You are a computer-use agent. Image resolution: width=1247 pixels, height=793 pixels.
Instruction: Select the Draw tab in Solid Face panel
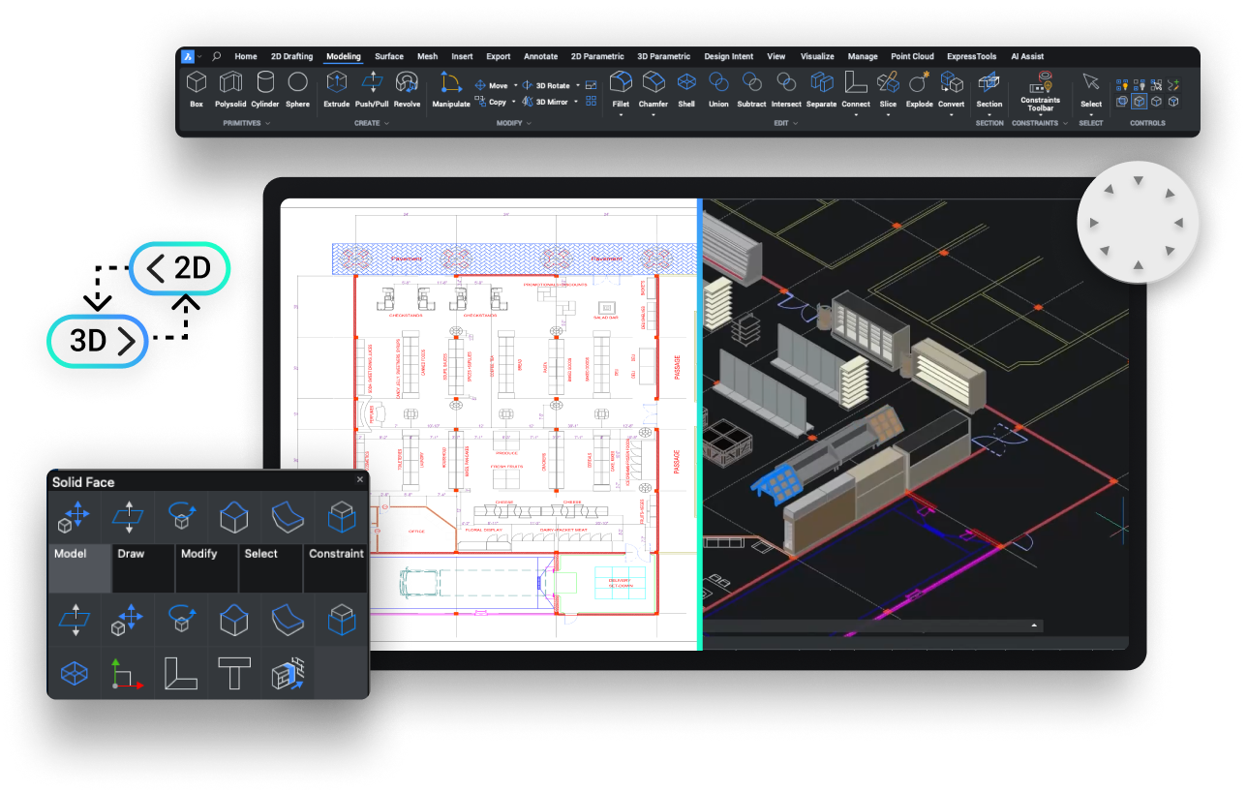tap(131, 554)
